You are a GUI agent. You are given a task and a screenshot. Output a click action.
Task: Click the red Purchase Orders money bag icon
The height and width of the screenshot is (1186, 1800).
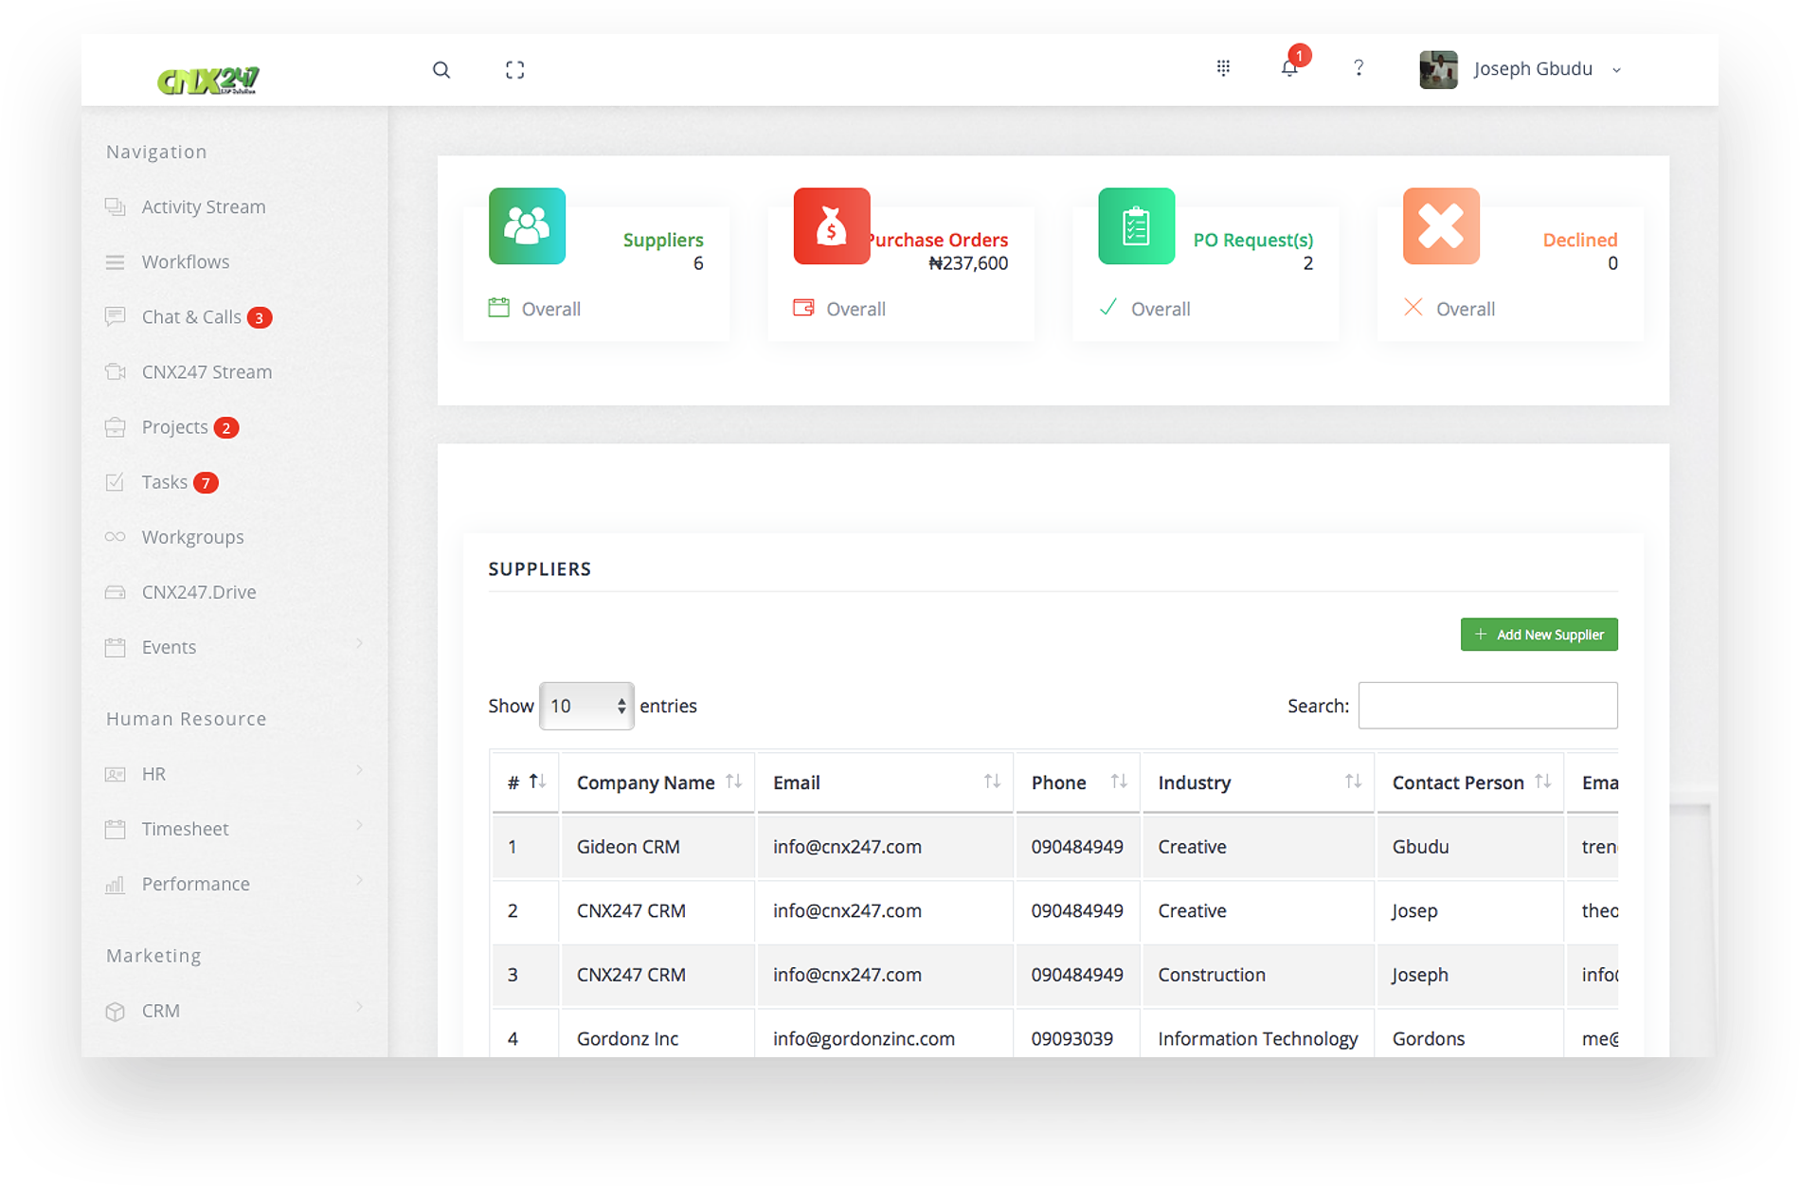click(x=831, y=226)
